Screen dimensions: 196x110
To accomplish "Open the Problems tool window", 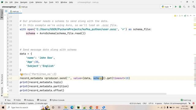I will click(29, 100).
